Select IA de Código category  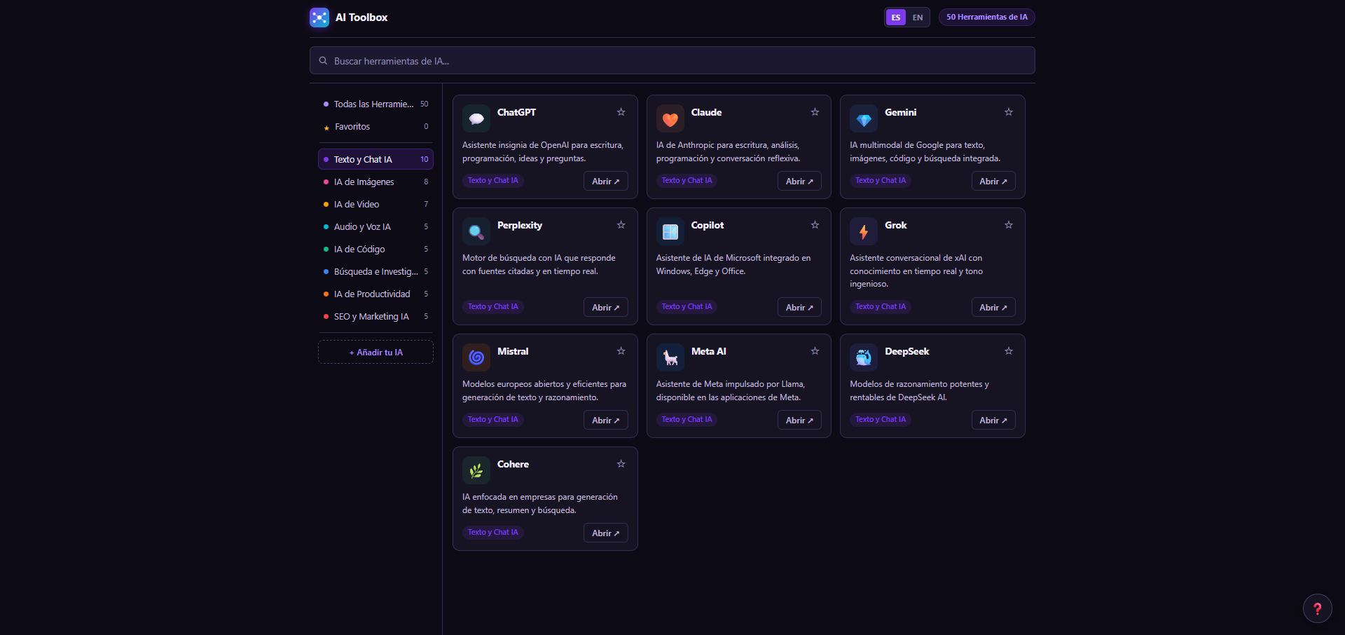(x=375, y=249)
